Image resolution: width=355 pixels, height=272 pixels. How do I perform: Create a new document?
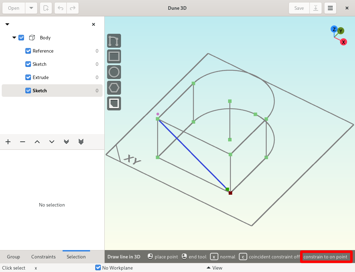point(46,8)
